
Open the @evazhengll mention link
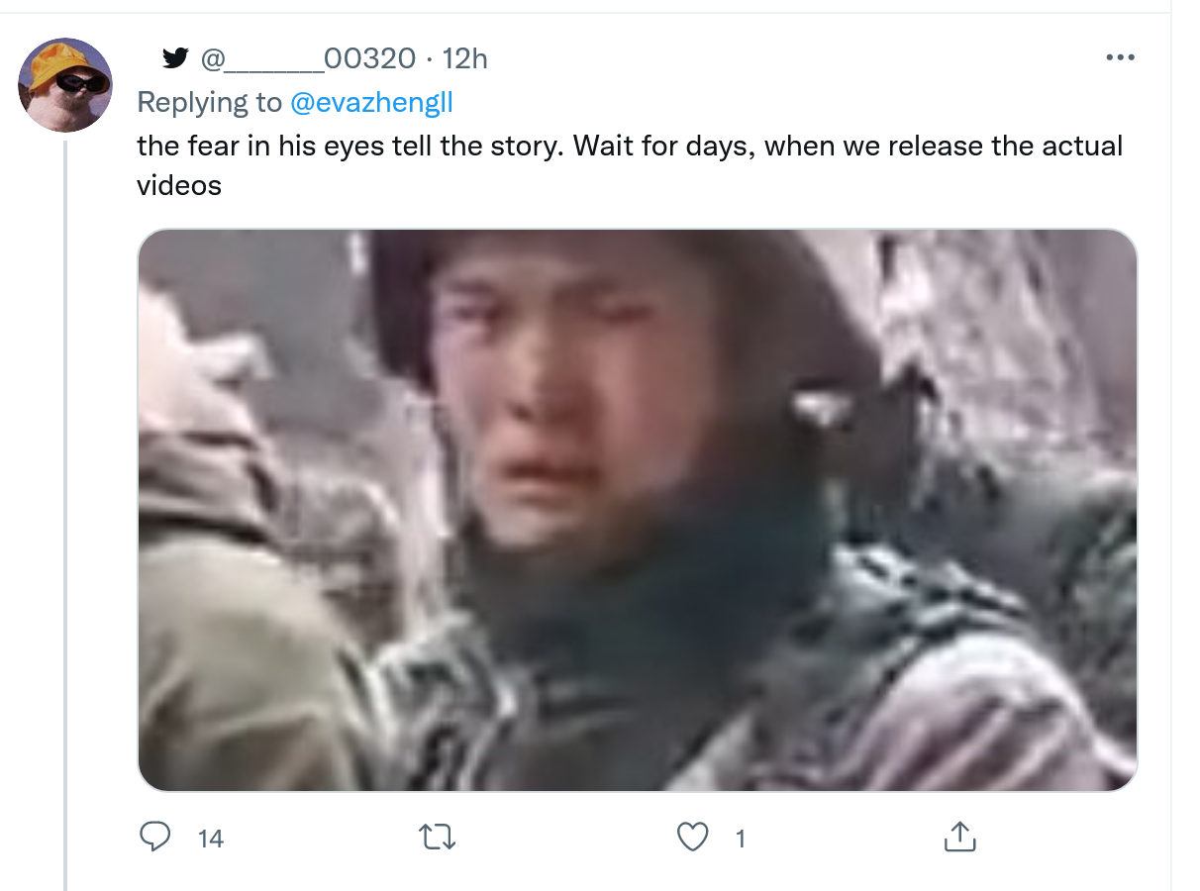point(371,102)
